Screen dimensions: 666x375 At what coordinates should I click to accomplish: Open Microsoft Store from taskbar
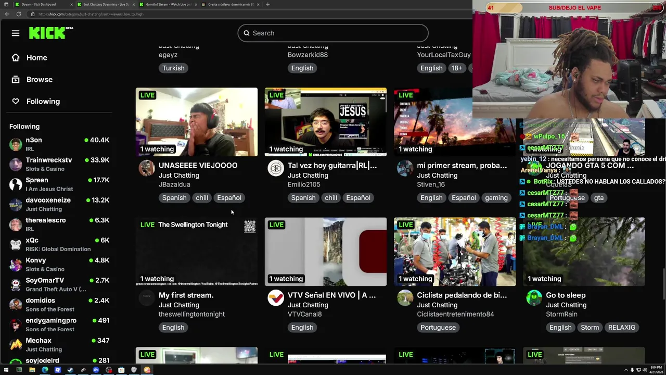pyautogui.click(x=121, y=370)
